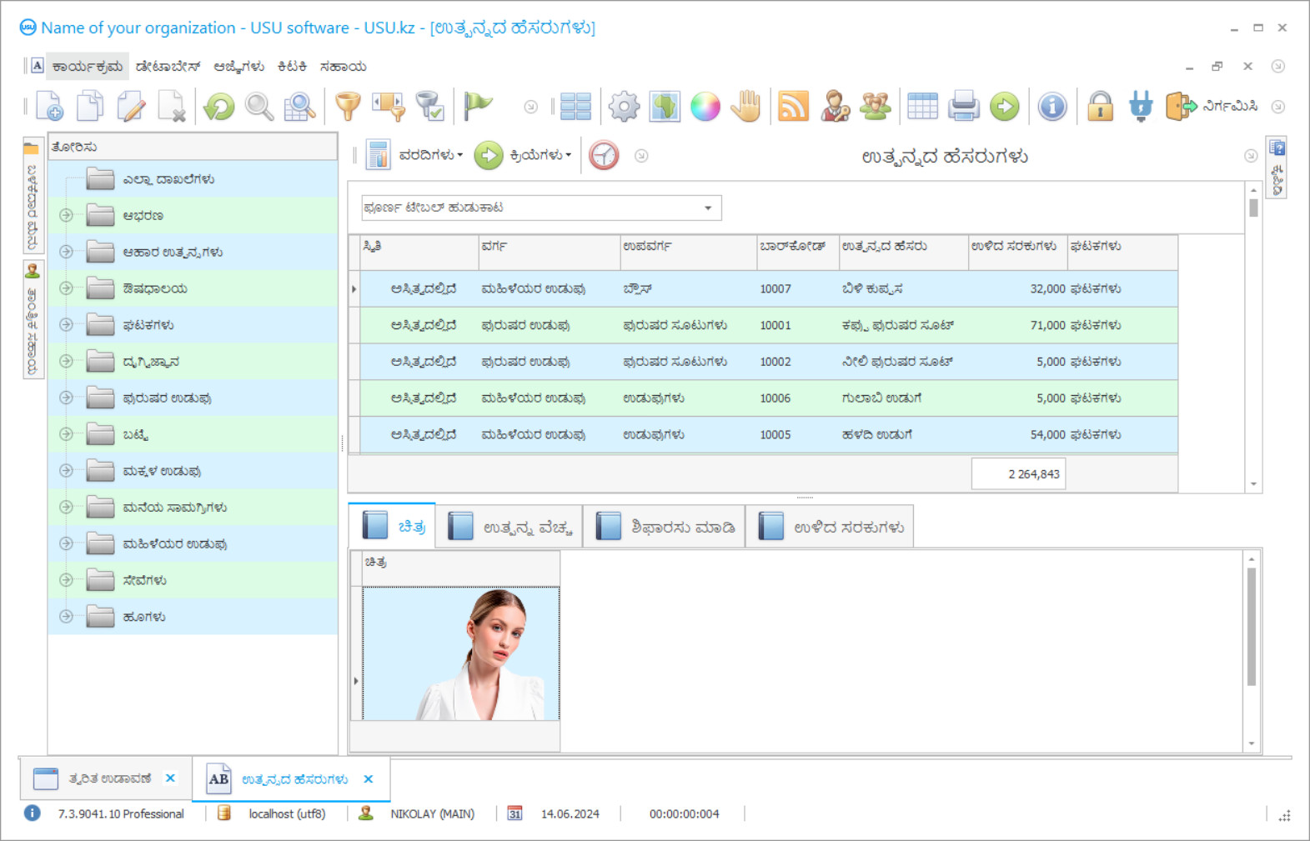Click the padlock lock icon
This screenshot has height=841, width=1310.
click(x=1100, y=107)
